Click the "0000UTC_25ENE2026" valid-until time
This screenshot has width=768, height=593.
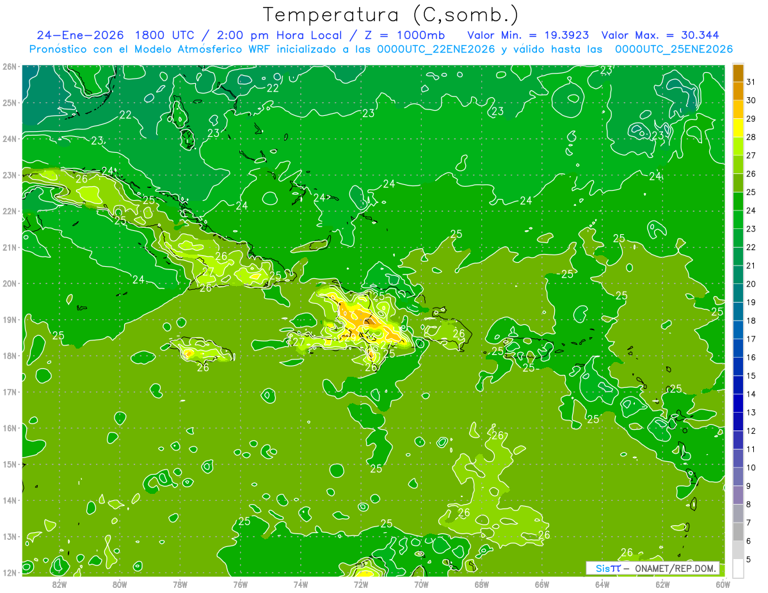(674, 49)
